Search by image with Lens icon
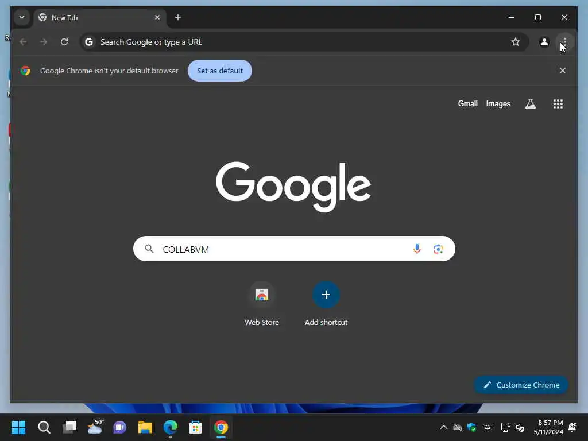This screenshot has height=441, width=588. pos(438,249)
